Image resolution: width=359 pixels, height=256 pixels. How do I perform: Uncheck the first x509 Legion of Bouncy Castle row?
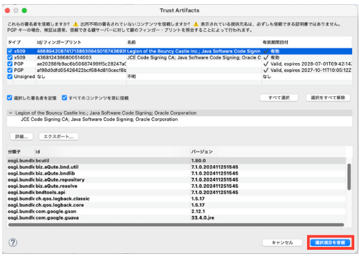point(10,51)
